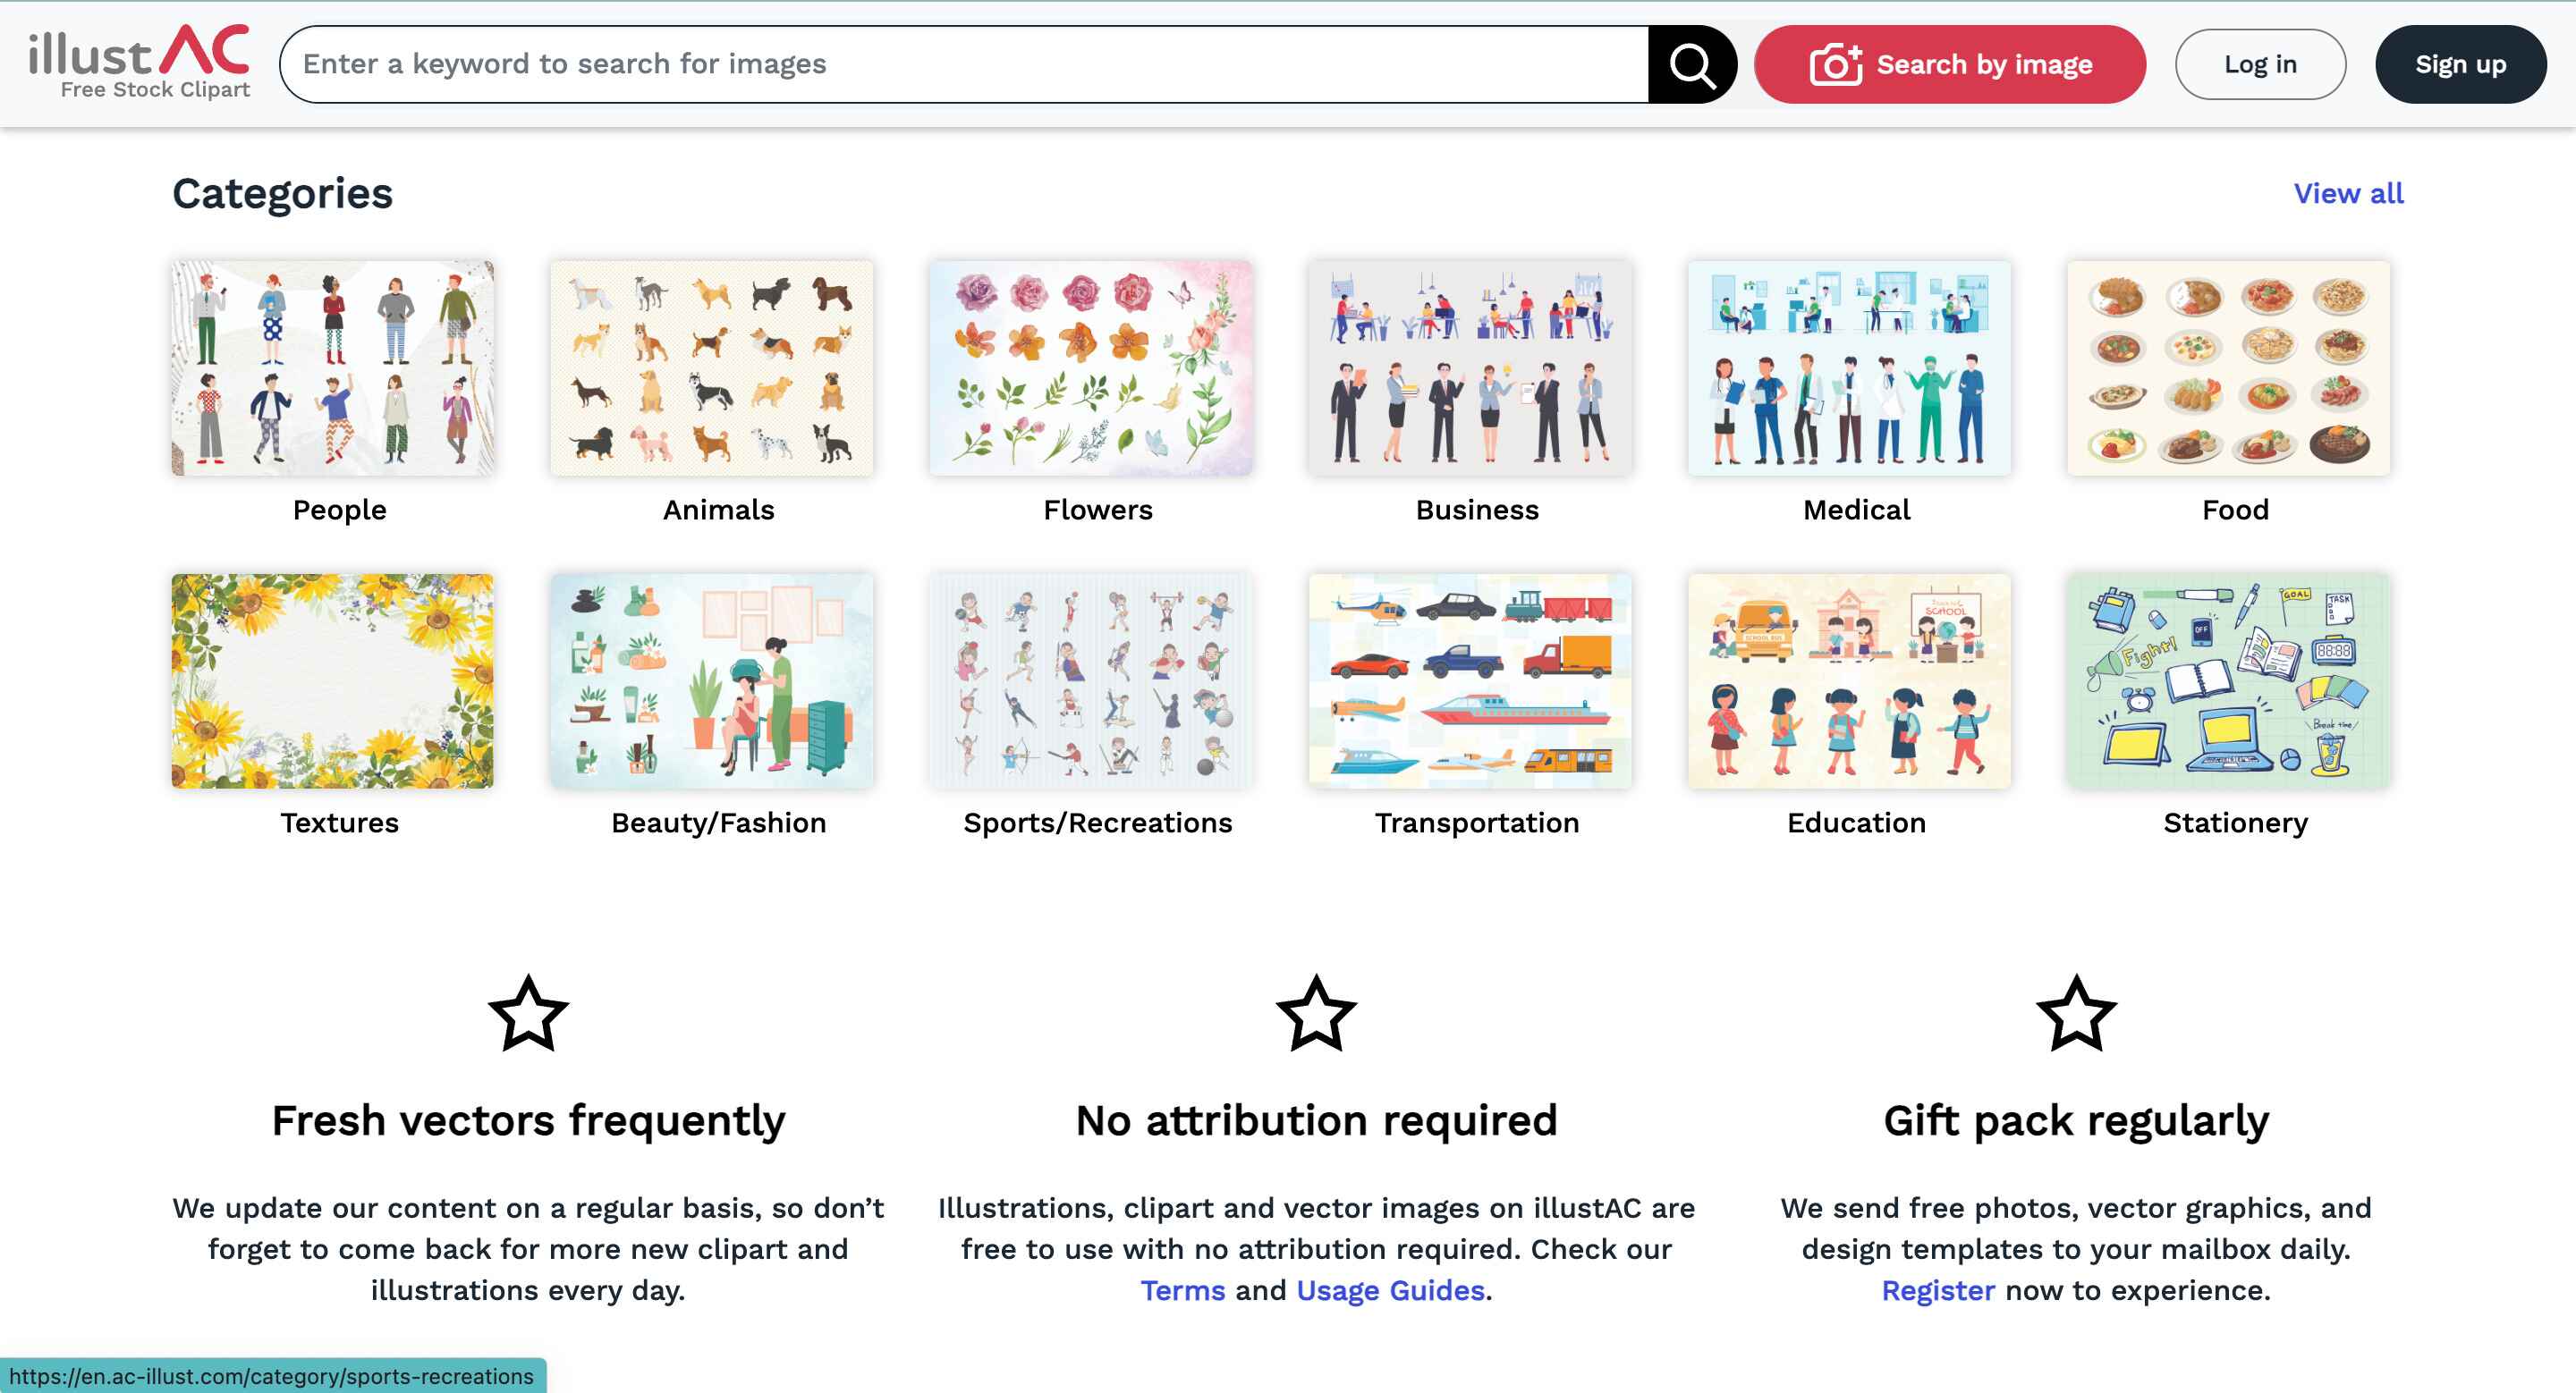Screen dimensions: 2576x1393
Task: Click the star icon above Fresh vectors frequently
Action: click(528, 1013)
